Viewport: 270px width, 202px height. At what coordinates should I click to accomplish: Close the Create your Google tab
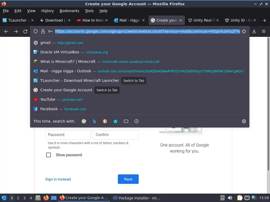[x=181, y=20]
